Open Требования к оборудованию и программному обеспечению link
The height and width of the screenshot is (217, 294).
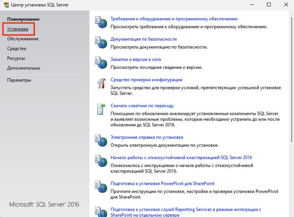(x=174, y=19)
